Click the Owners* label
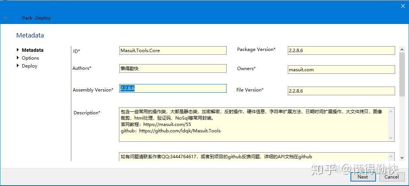 pos(246,69)
